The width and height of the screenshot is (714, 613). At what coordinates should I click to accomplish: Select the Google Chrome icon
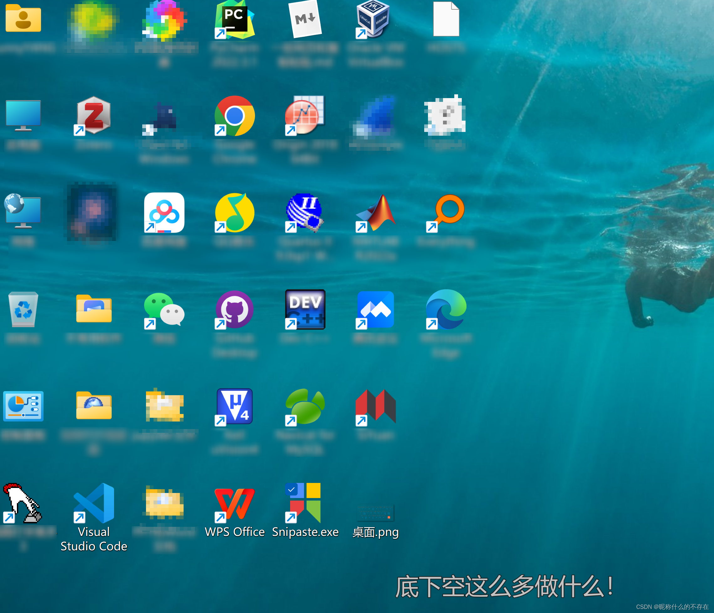click(235, 116)
